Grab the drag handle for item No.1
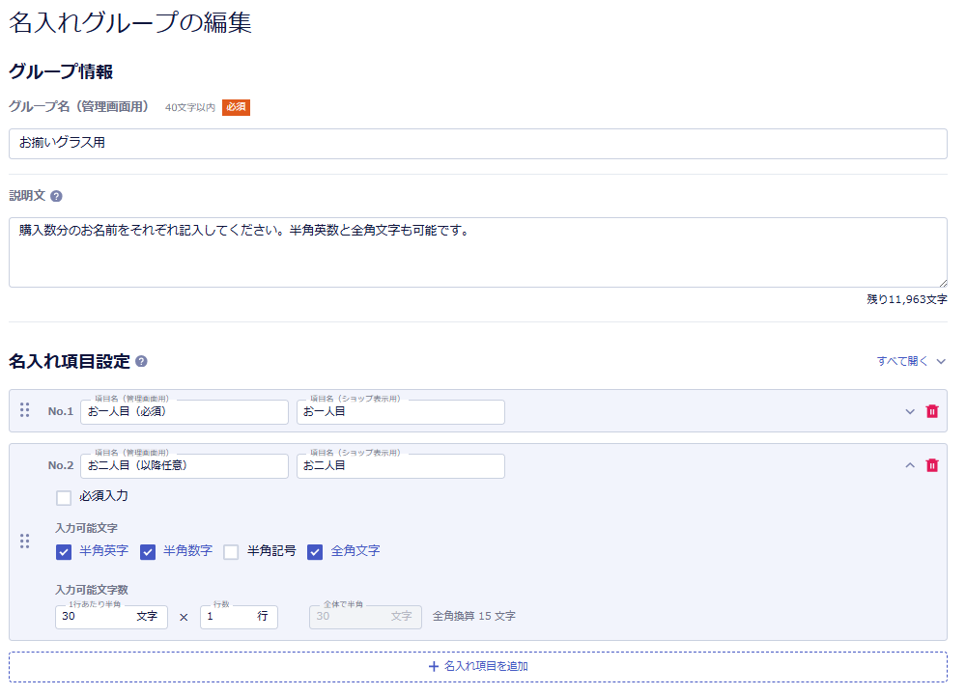The height and width of the screenshot is (695, 966). 25,410
